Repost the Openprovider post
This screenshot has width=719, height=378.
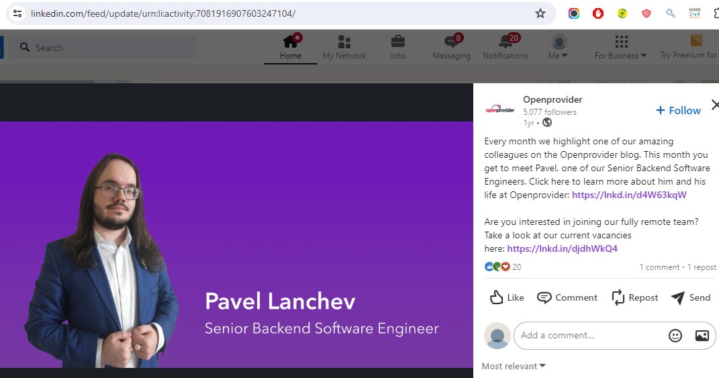pos(635,297)
